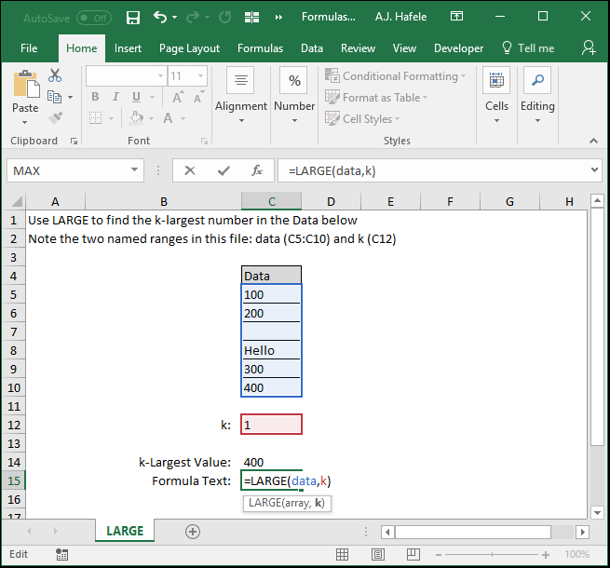Image resolution: width=610 pixels, height=568 pixels.
Task: Click the Italic I icon
Action: [x=115, y=97]
